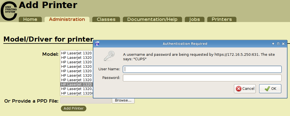This screenshot has width=290, height=116.
Task: Focus the Password input field
Action: 202,78
